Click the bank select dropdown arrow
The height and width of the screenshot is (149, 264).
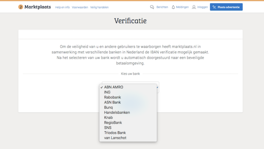click(x=158, y=87)
